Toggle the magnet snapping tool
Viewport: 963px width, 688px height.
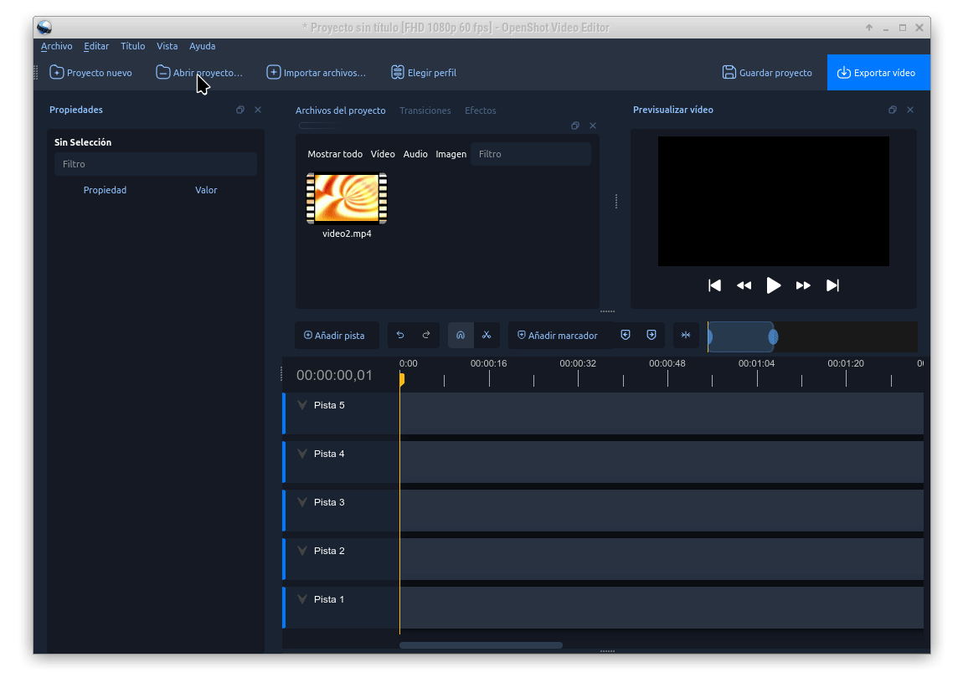(x=461, y=336)
